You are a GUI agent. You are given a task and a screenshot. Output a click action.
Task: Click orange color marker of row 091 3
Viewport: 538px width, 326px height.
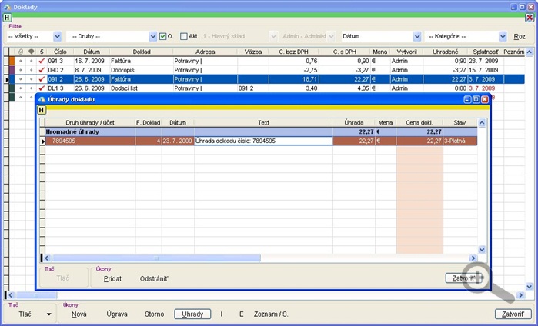(x=12, y=61)
